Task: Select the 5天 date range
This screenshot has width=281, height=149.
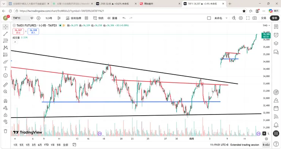Action: pos(22,145)
